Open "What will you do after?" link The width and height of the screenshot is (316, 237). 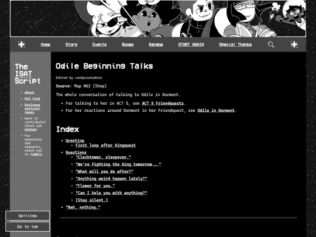click(104, 171)
